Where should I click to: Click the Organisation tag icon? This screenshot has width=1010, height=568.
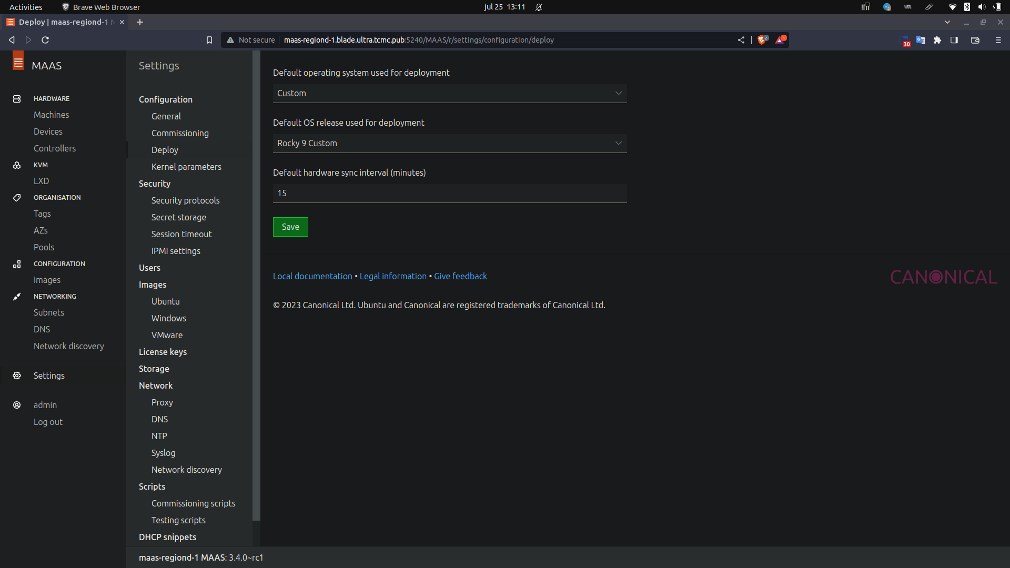click(x=17, y=198)
